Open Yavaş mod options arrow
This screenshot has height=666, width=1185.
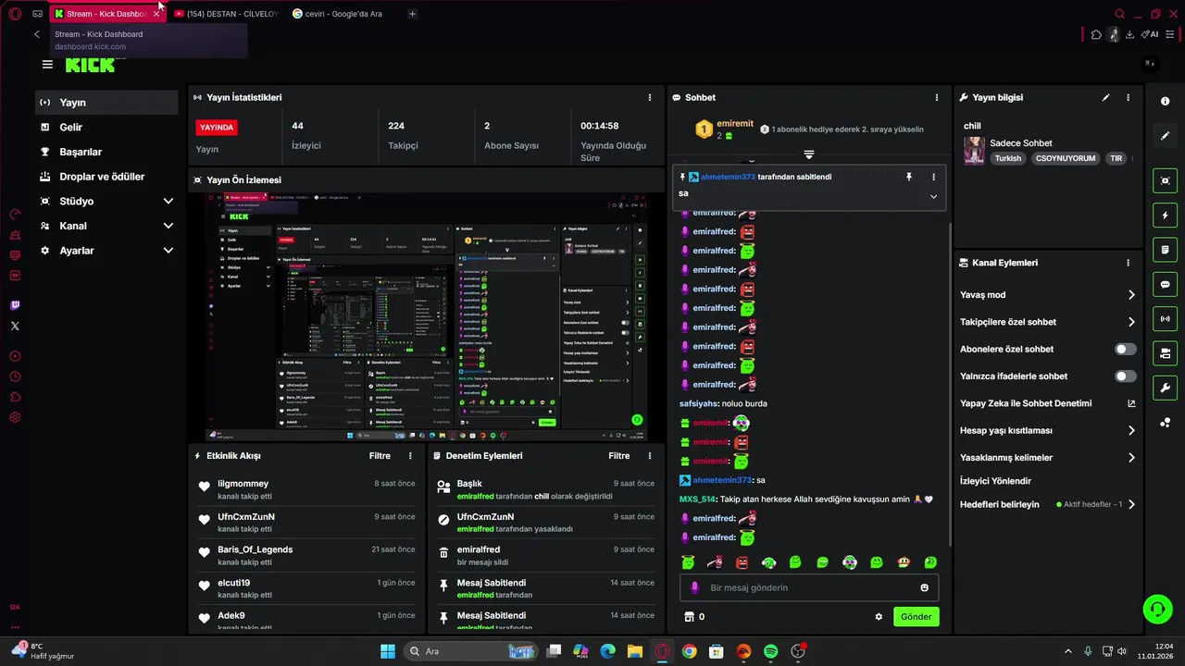[x=1131, y=295]
